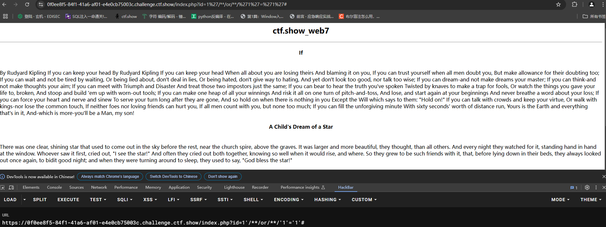Click HackBar LOAD button
The width and height of the screenshot is (606, 227).
pyautogui.click(x=10, y=200)
